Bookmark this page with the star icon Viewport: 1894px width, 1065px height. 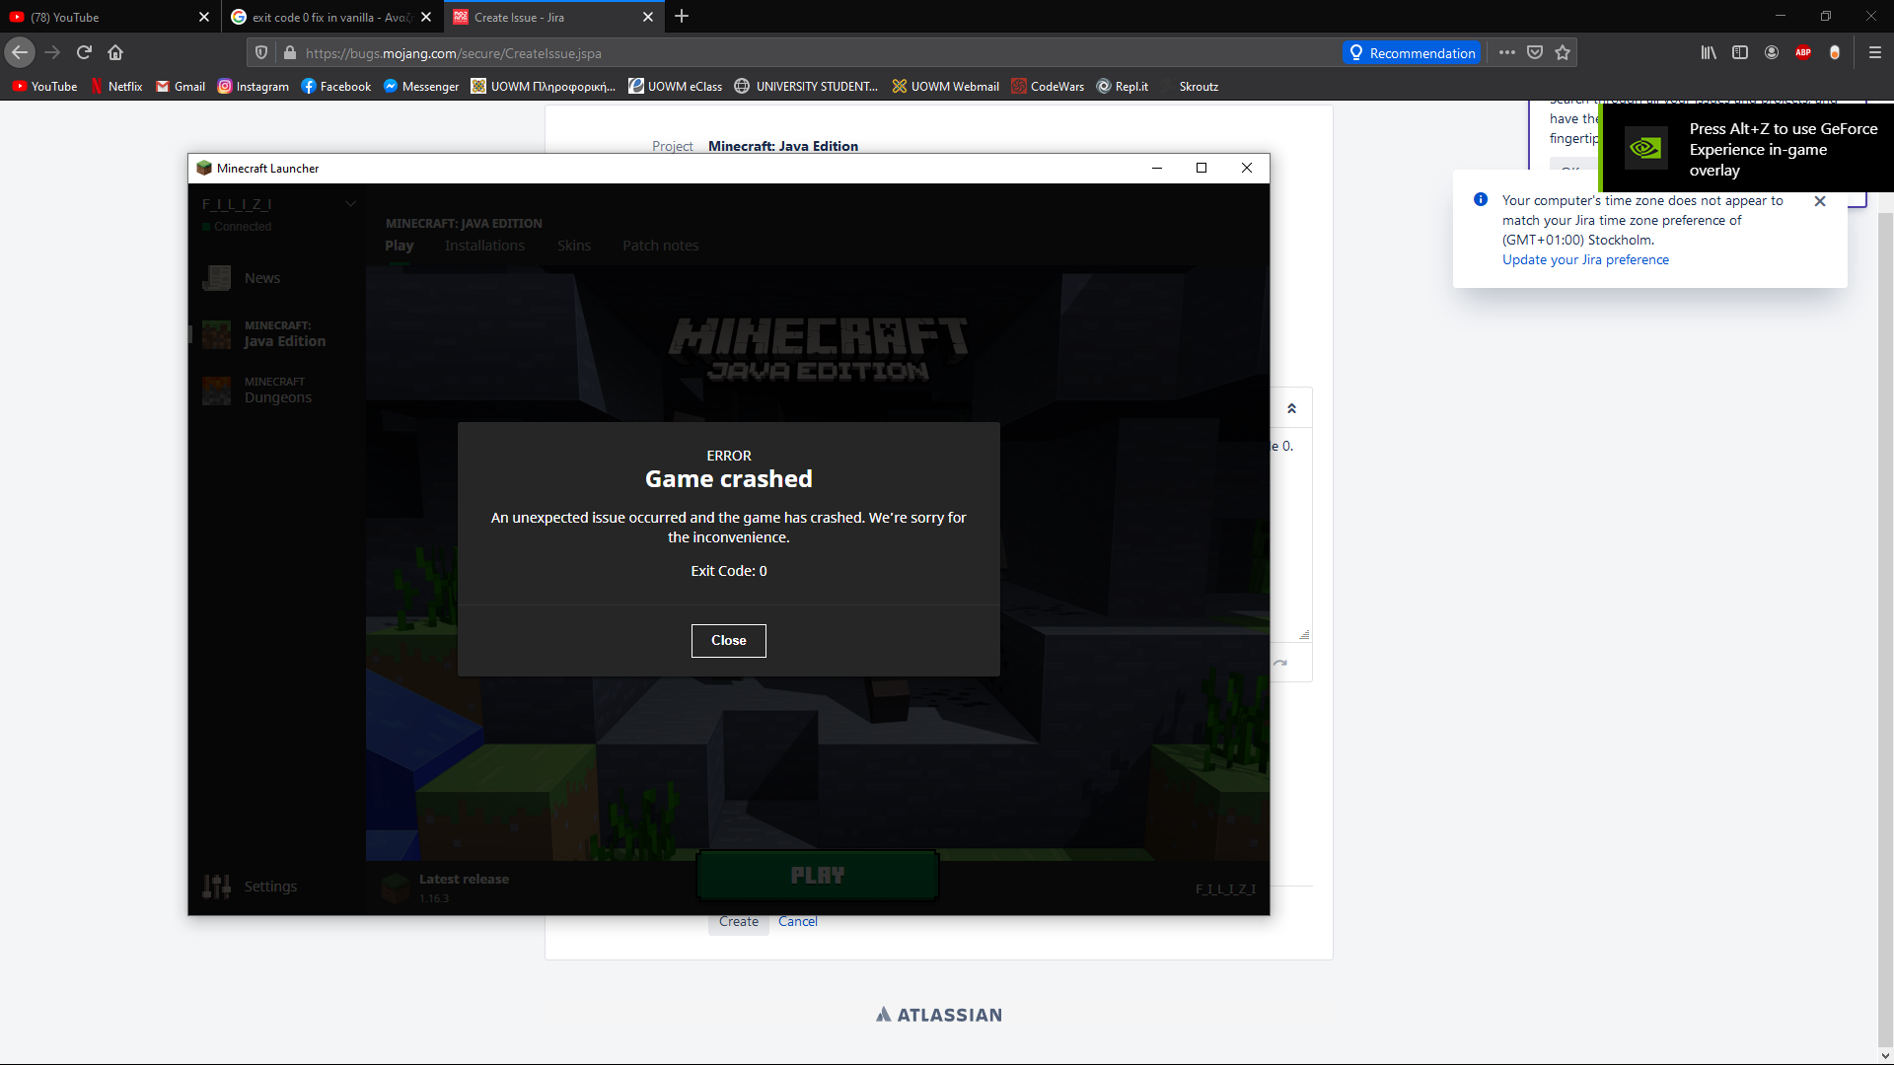pyautogui.click(x=1563, y=52)
